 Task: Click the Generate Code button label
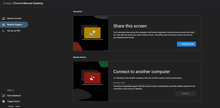click(188, 44)
